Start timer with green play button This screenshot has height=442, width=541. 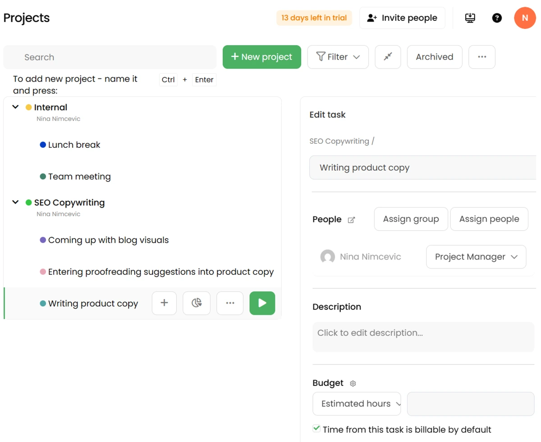coord(262,303)
